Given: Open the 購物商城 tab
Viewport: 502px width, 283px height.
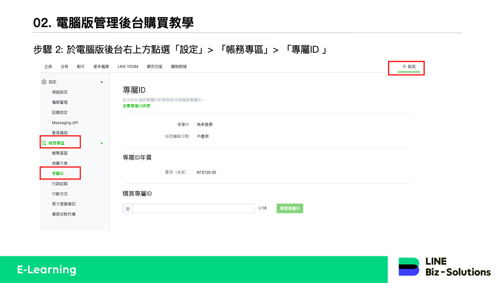Looking at the screenshot, I should tap(178, 66).
